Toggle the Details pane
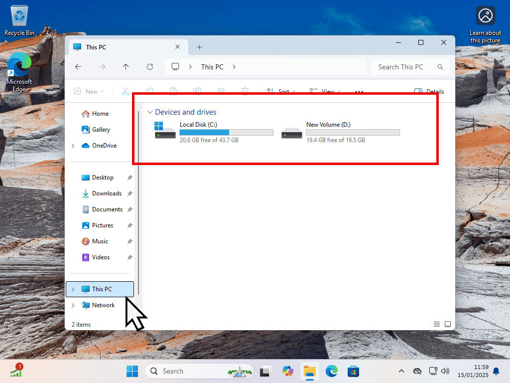Viewport: 510px width, 383px height. click(429, 91)
